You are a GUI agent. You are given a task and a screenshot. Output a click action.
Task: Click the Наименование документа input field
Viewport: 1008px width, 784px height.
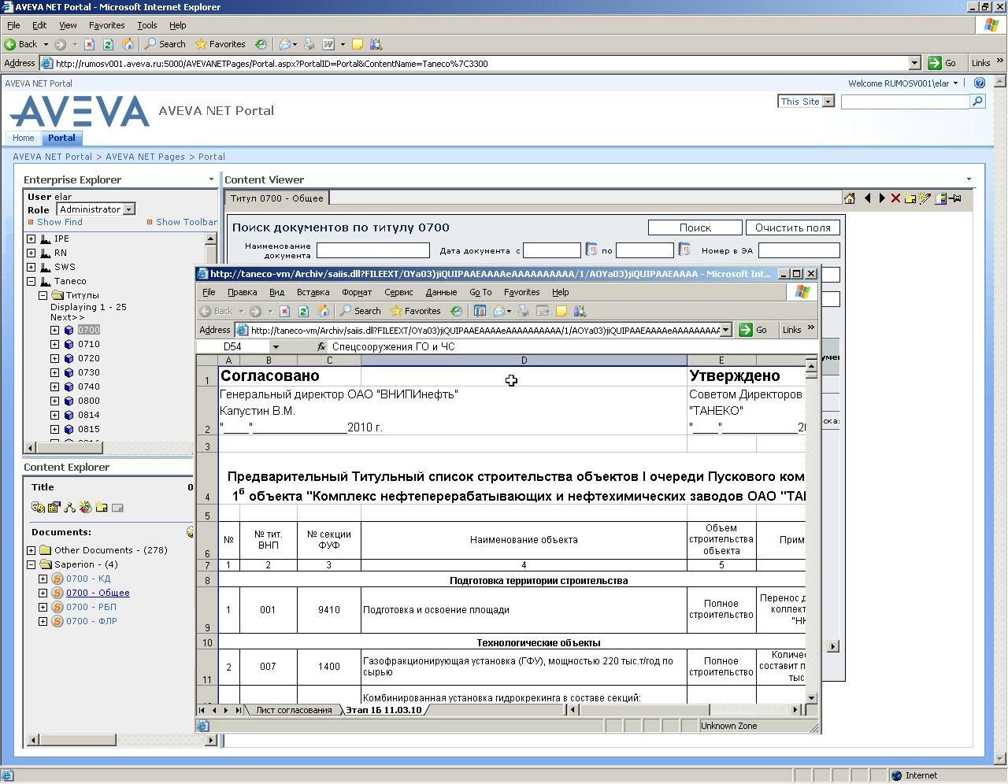(373, 250)
